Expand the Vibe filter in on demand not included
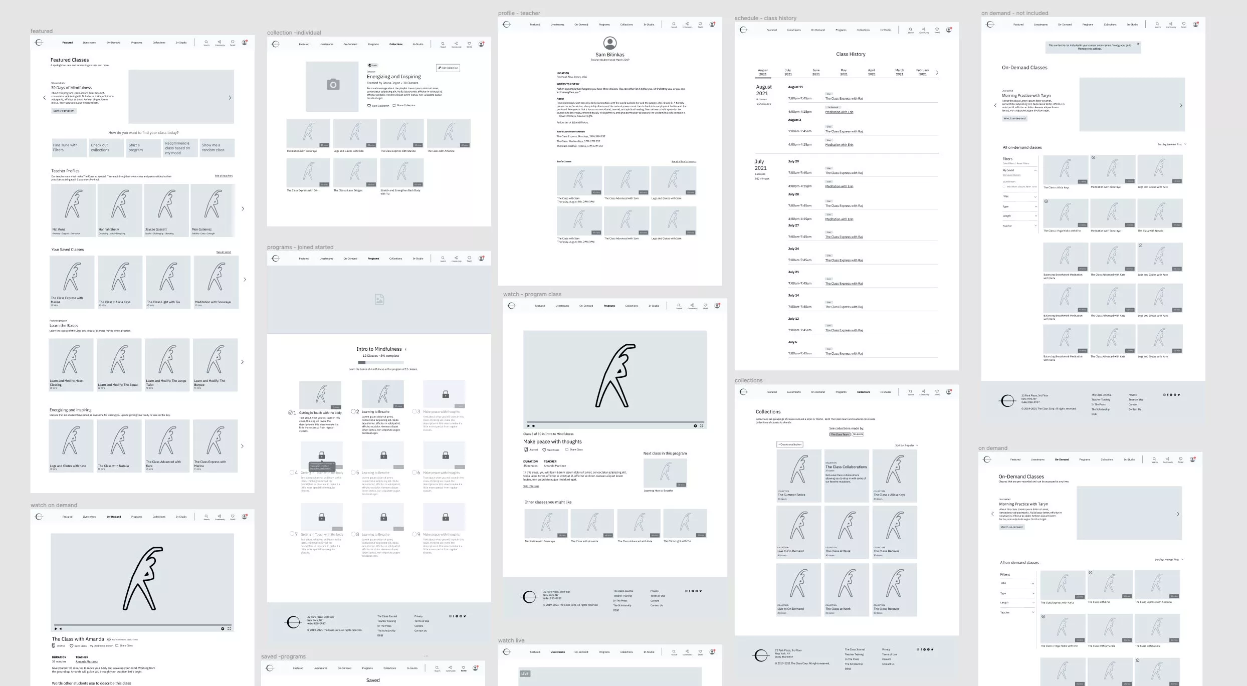 [1035, 197]
